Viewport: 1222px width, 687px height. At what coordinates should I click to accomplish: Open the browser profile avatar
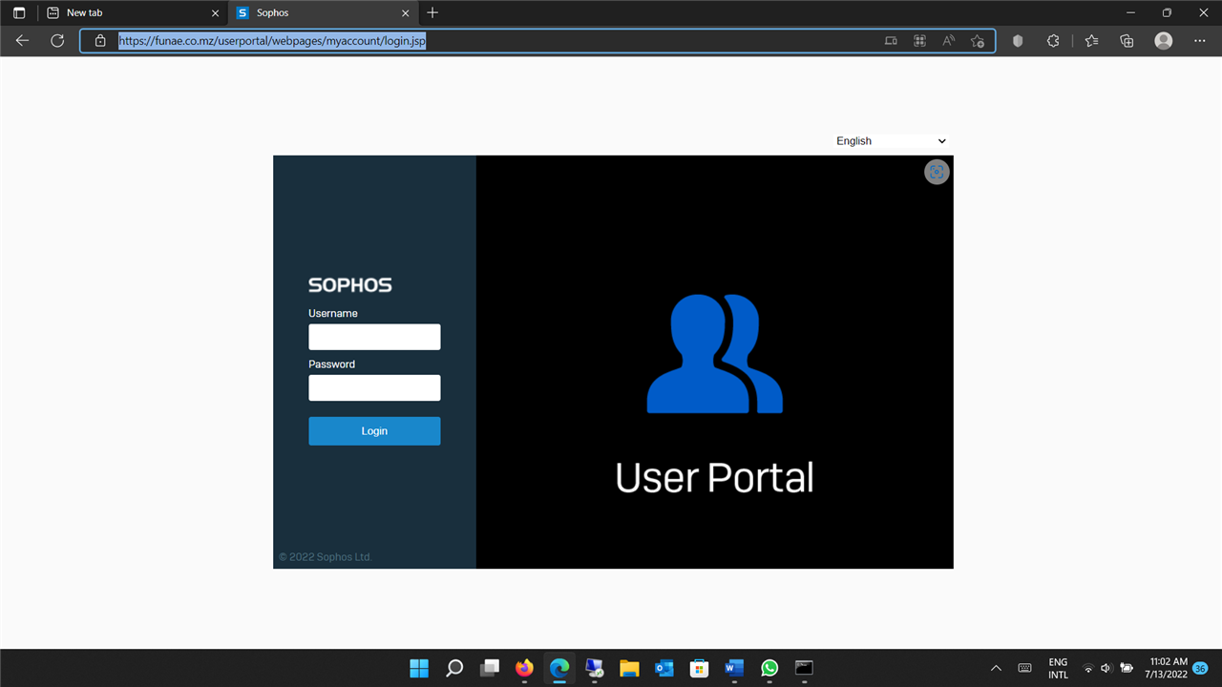pyautogui.click(x=1163, y=41)
